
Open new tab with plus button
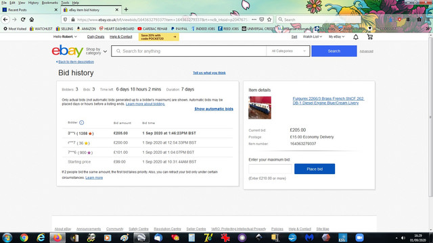click(x=126, y=9)
